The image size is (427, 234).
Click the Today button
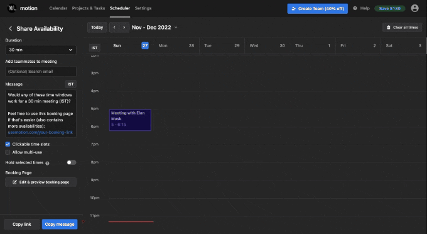pyautogui.click(x=97, y=27)
